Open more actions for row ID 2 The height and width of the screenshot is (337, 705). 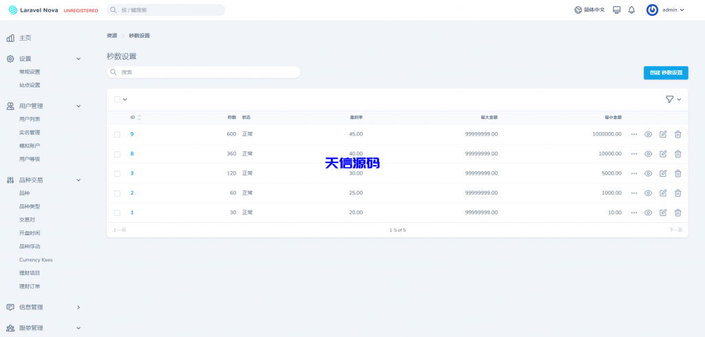[634, 193]
